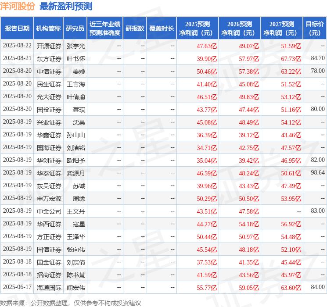
Task: Click the 报告日期 column header
Action: 17,29
